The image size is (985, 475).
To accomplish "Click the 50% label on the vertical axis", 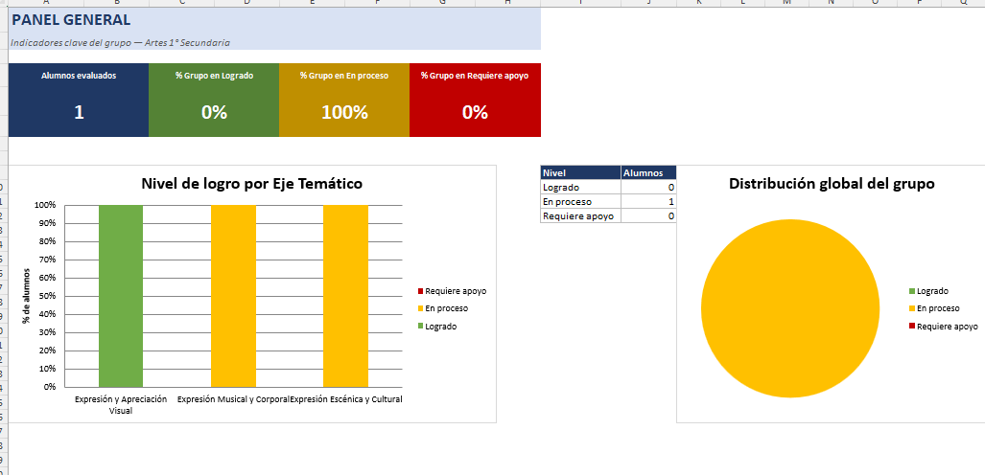I will tap(50, 296).
